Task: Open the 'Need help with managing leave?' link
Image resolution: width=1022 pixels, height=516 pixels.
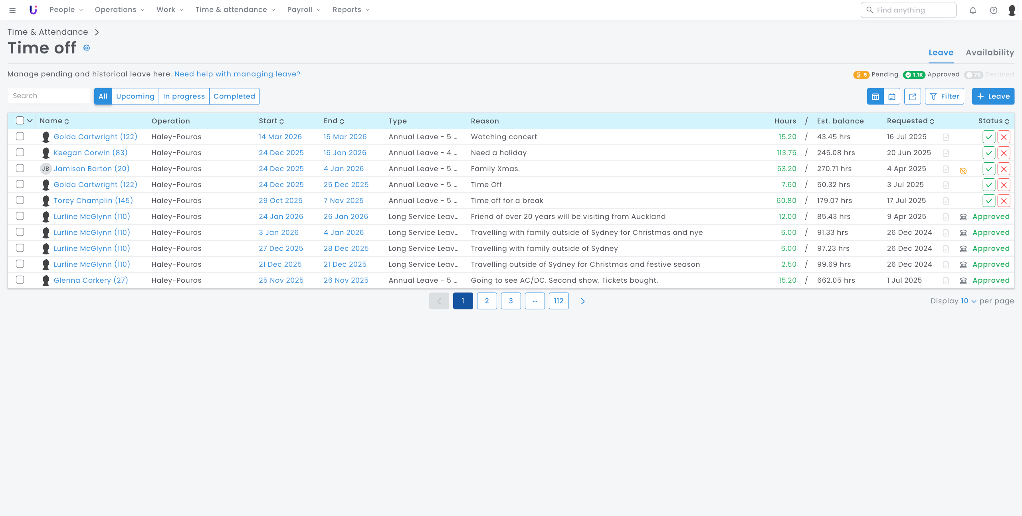Action: point(237,74)
